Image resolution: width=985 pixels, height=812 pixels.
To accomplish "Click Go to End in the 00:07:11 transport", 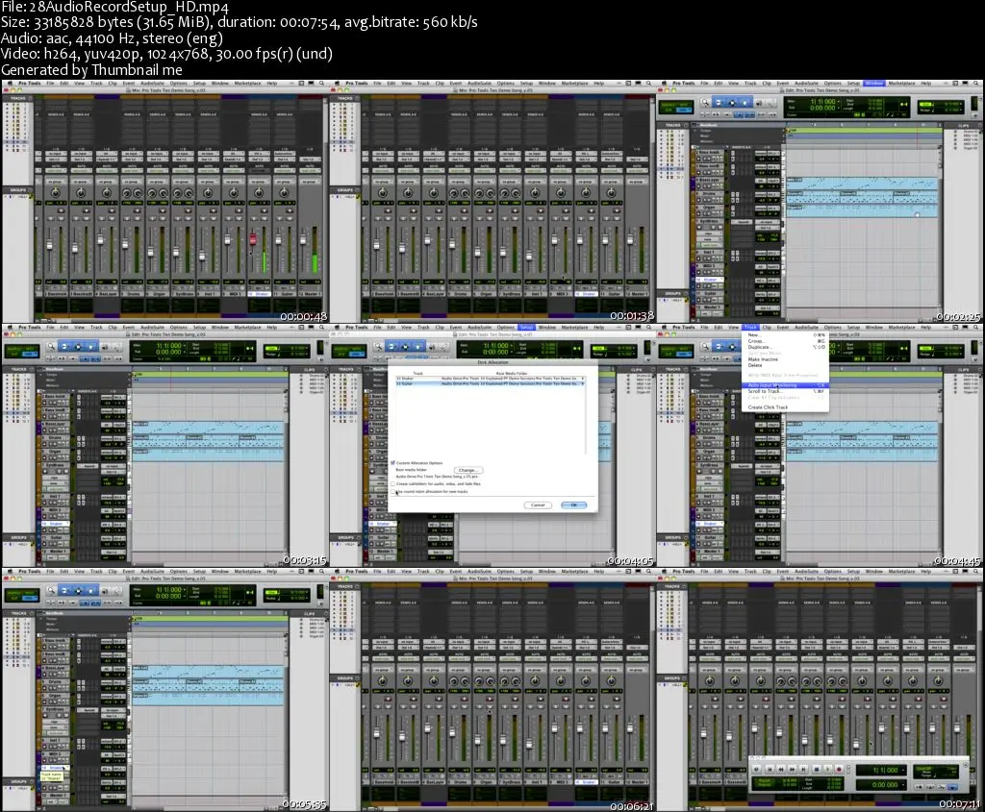I will [804, 769].
